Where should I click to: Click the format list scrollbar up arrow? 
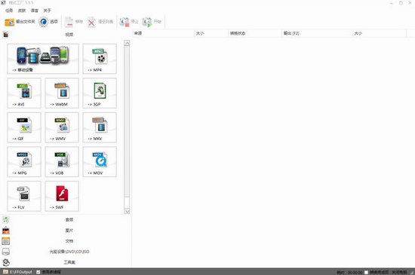click(x=127, y=44)
